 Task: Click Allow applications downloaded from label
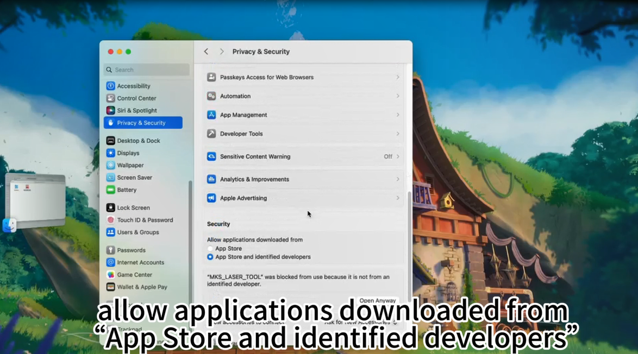(255, 240)
